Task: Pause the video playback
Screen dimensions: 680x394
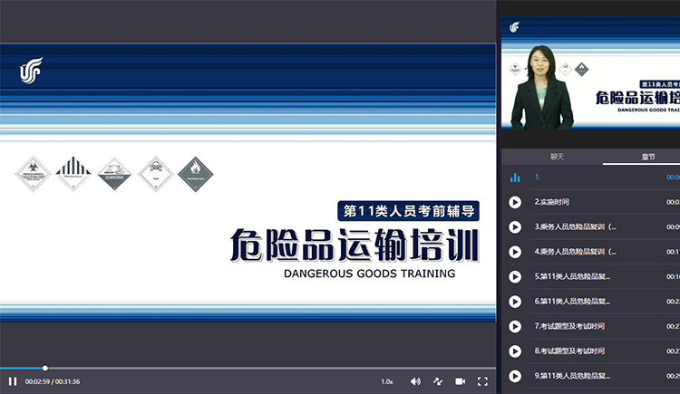Action: tap(13, 381)
